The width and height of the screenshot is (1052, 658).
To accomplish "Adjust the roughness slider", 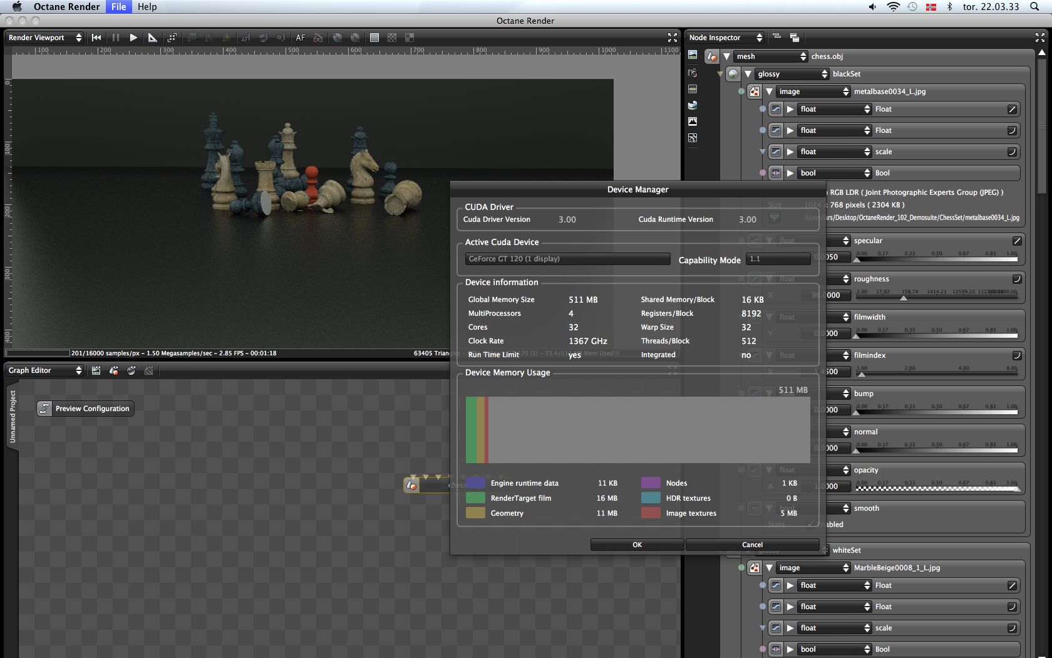I will click(x=936, y=295).
